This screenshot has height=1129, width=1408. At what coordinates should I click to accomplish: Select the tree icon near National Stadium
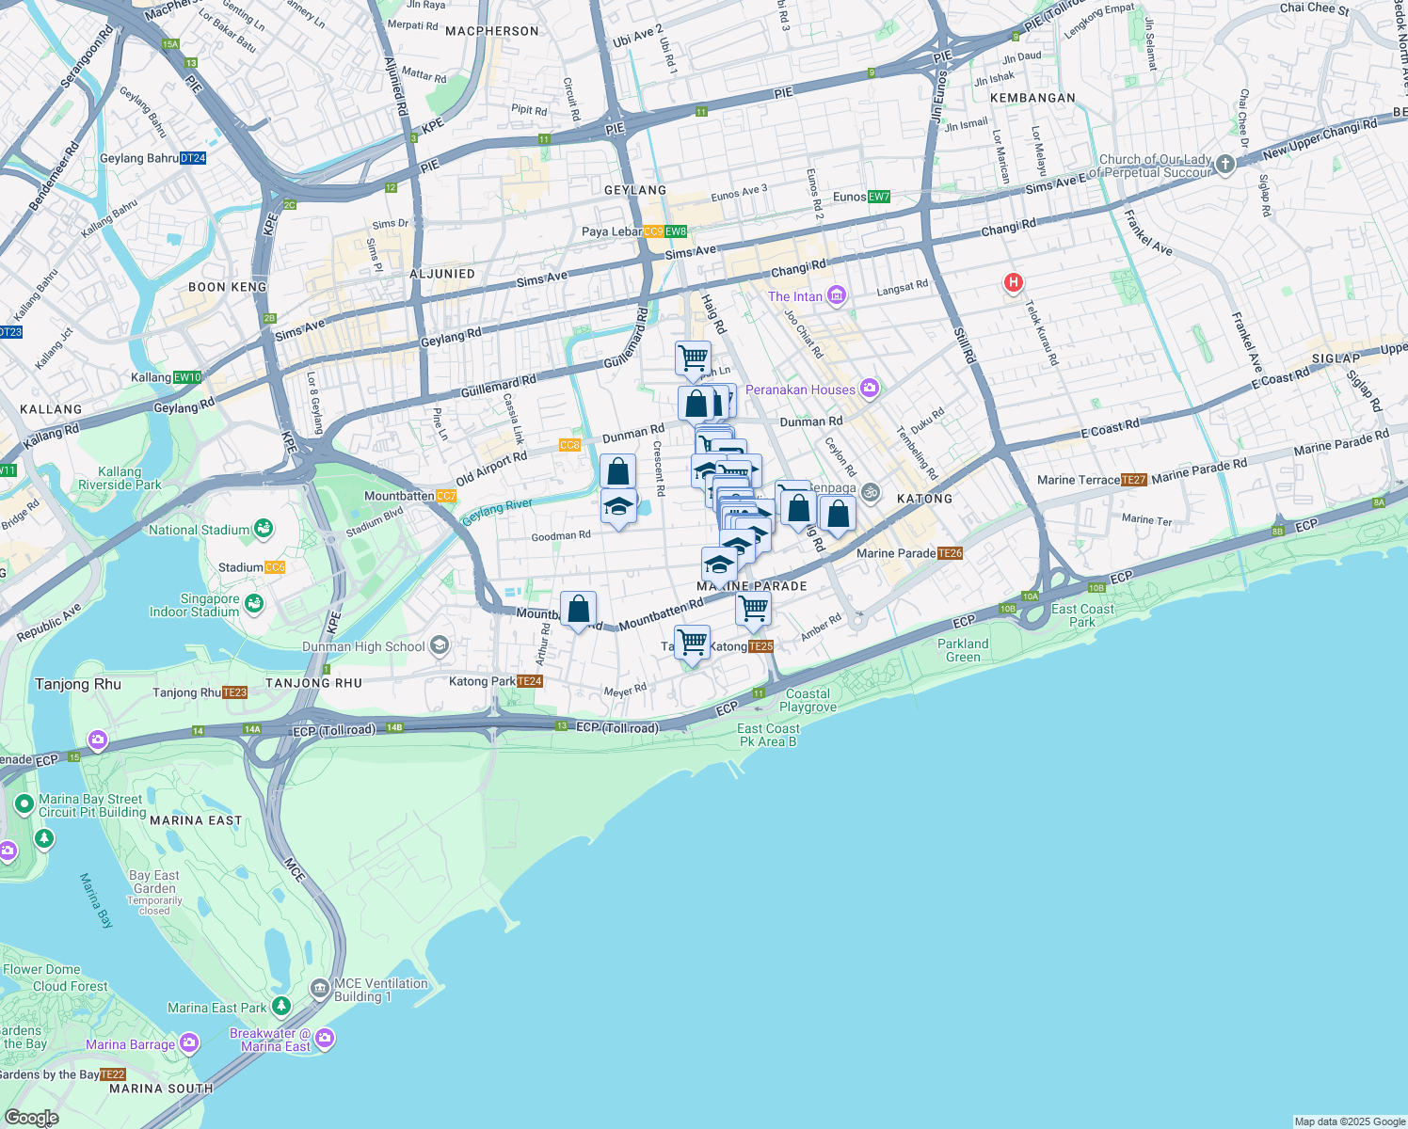[x=263, y=528]
